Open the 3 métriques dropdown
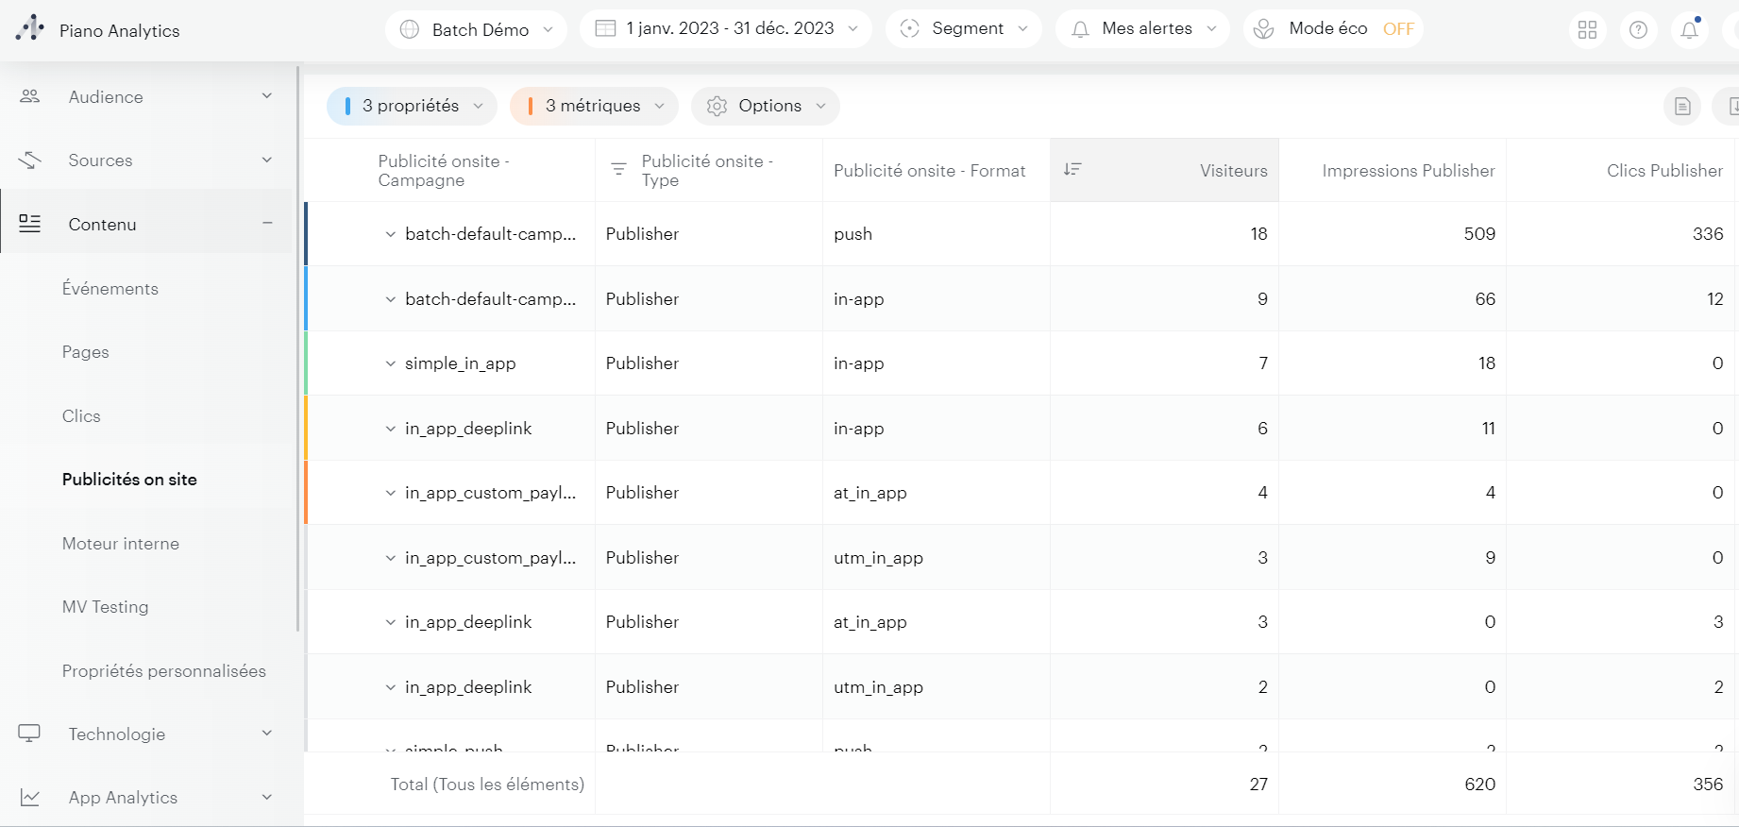 point(594,106)
